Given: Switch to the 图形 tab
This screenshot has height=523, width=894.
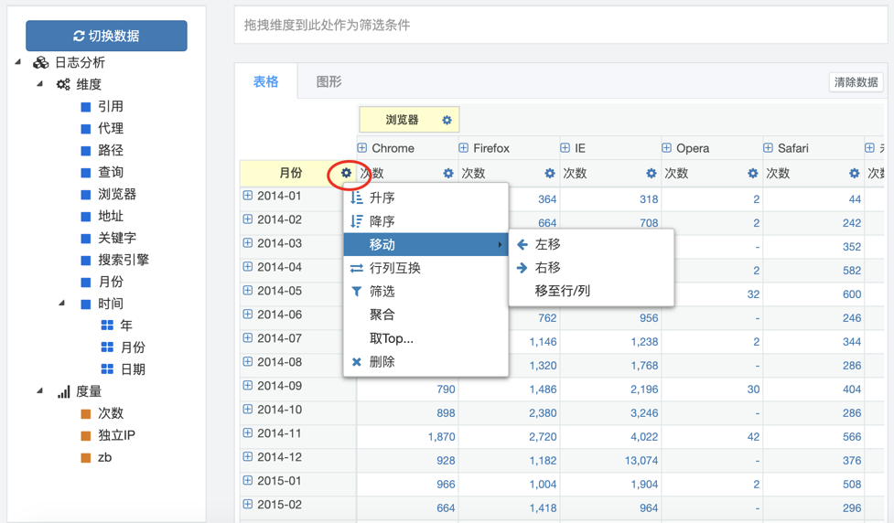Looking at the screenshot, I should click(329, 81).
